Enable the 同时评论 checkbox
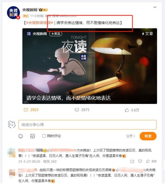The width and height of the screenshot is (165, 185). click(44, 136)
